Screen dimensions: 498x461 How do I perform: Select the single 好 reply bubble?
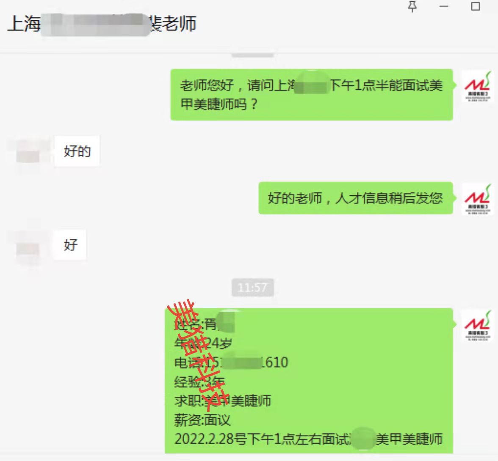[70, 244]
